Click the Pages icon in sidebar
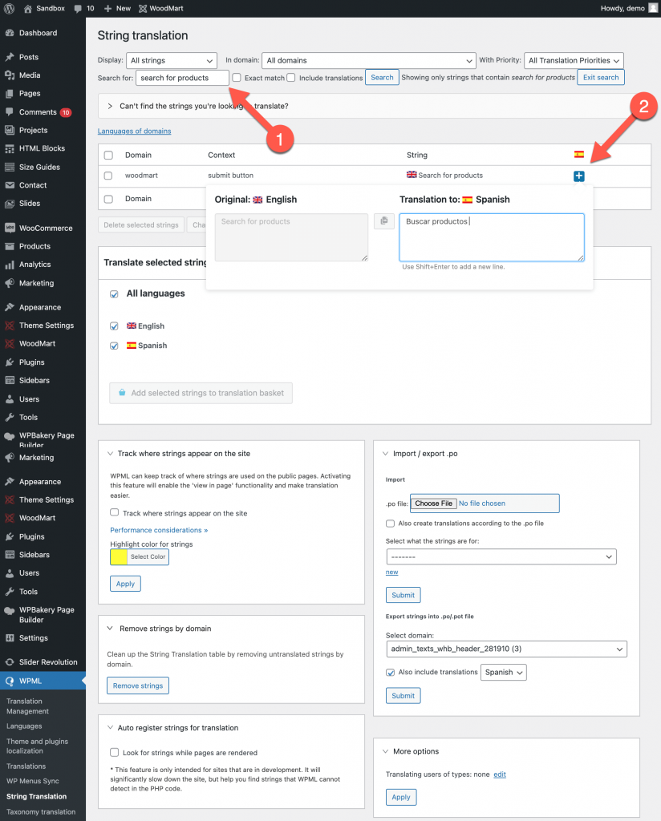Screen dimensions: 661x821 click(10, 94)
